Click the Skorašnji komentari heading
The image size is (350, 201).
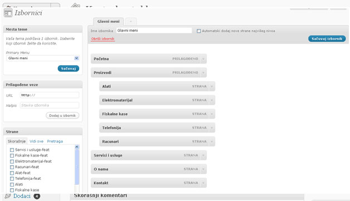click(100, 195)
